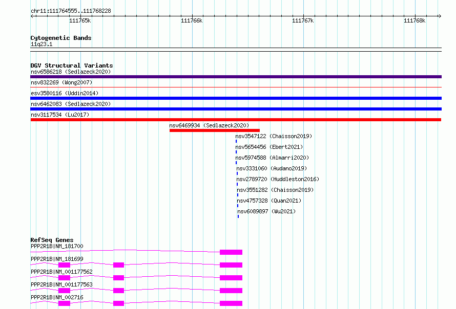
Task: Click the blue nsv3547122 variant marker
Action: click(x=236, y=141)
